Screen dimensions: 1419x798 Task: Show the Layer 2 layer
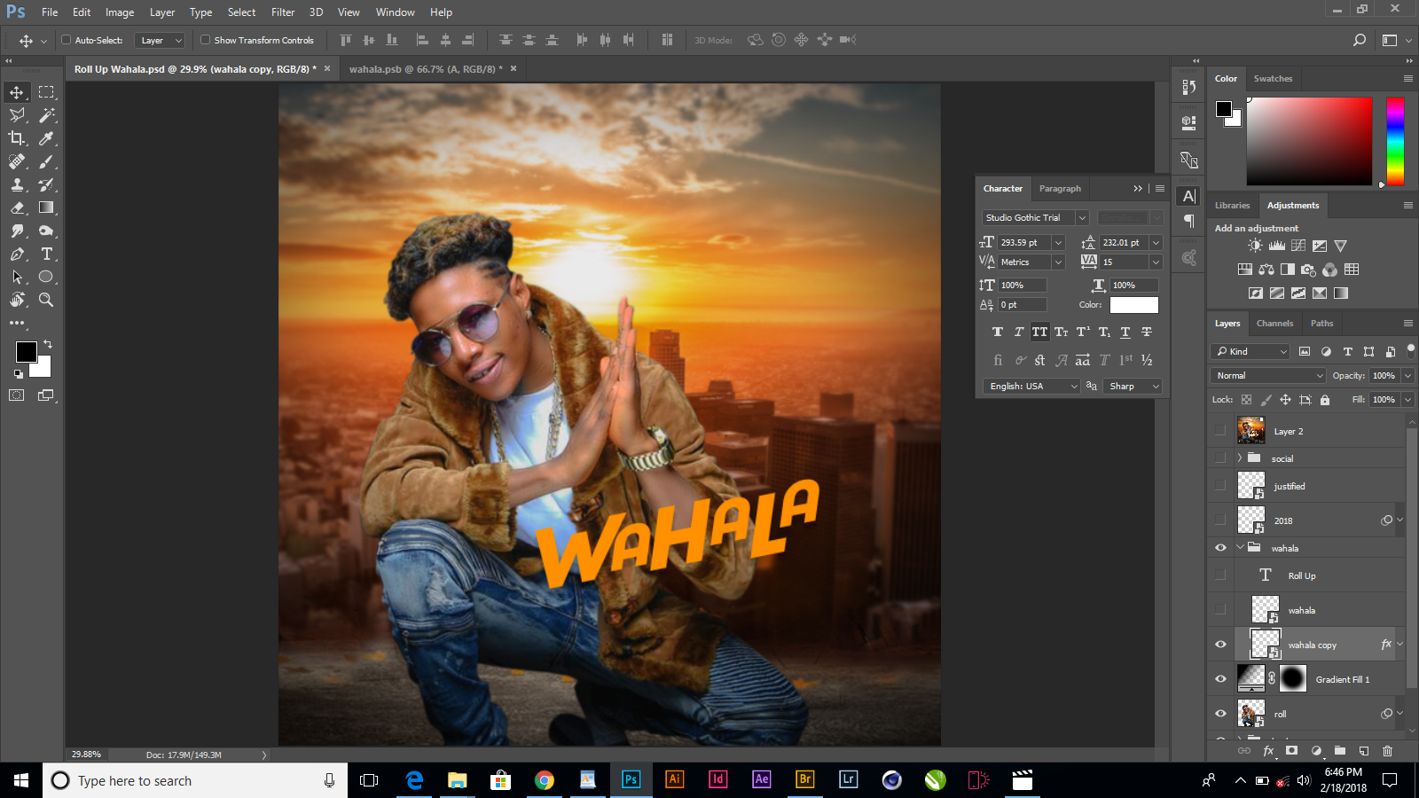coord(1220,431)
